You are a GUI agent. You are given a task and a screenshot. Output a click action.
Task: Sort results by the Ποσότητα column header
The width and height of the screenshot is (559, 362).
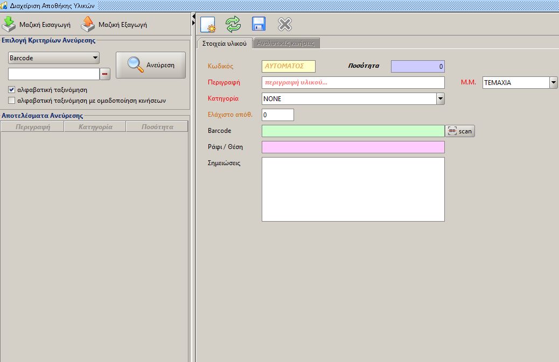click(x=157, y=127)
